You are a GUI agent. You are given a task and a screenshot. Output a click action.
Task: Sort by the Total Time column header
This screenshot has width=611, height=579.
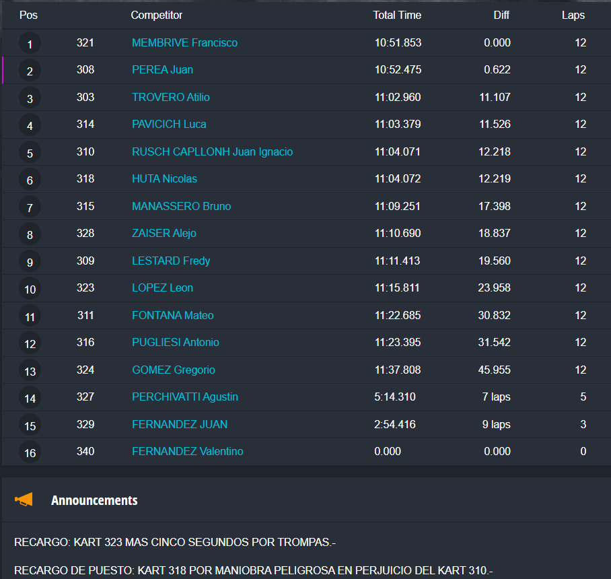[x=397, y=15]
